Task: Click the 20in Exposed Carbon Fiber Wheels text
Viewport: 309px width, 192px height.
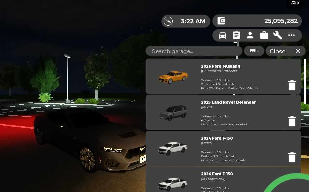Action: [233, 88]
